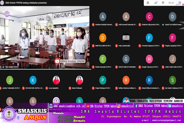Image resolution: width=184 pixels, height=123 pixels.
Task: Click the name 'Feby Latuihamallo'
Action: tap(124, 46)
